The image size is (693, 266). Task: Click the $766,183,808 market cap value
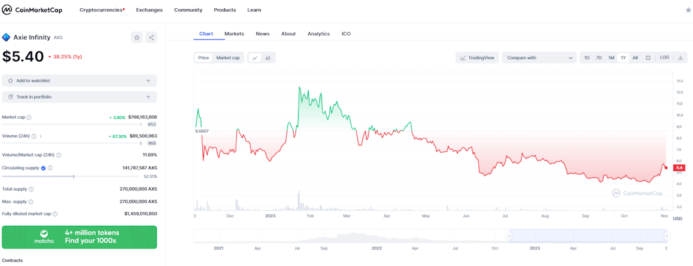(x=143, y=118)
